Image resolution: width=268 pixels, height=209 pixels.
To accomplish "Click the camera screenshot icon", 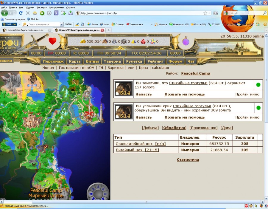I will tap(216, 13).
